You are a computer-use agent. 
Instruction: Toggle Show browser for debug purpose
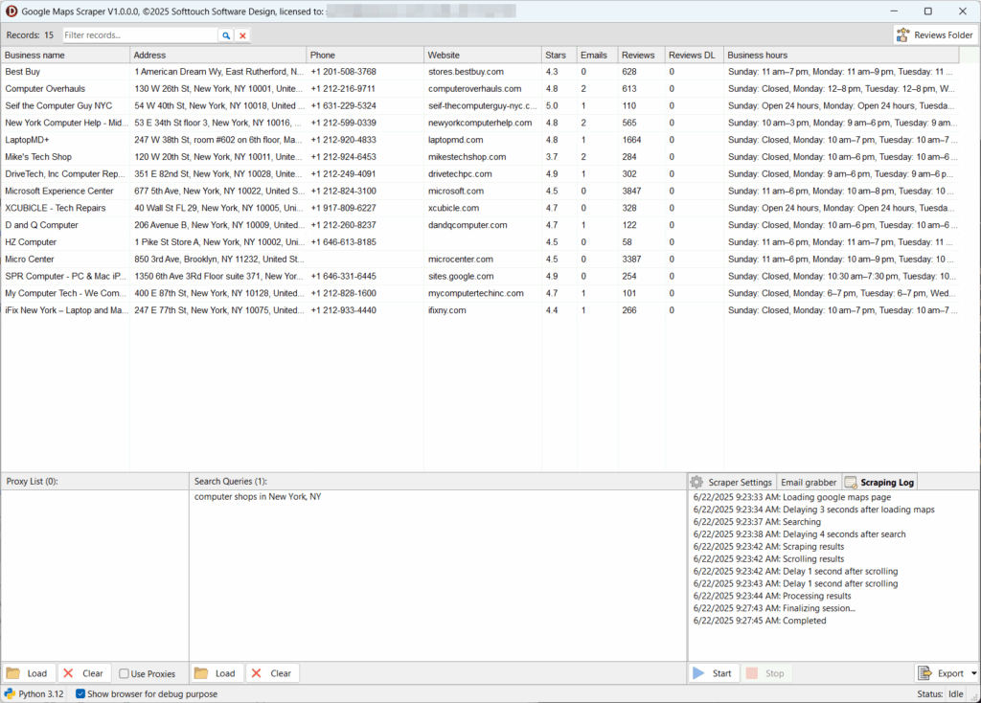pyautogui.click(x=80, y=693)
